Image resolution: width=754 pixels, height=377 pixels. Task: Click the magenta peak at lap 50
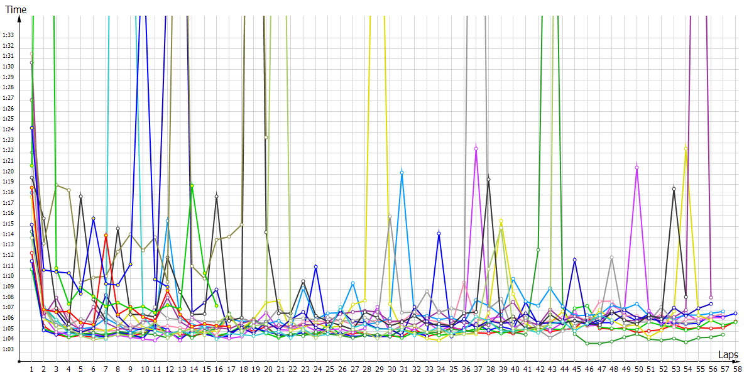pos(637,167)
